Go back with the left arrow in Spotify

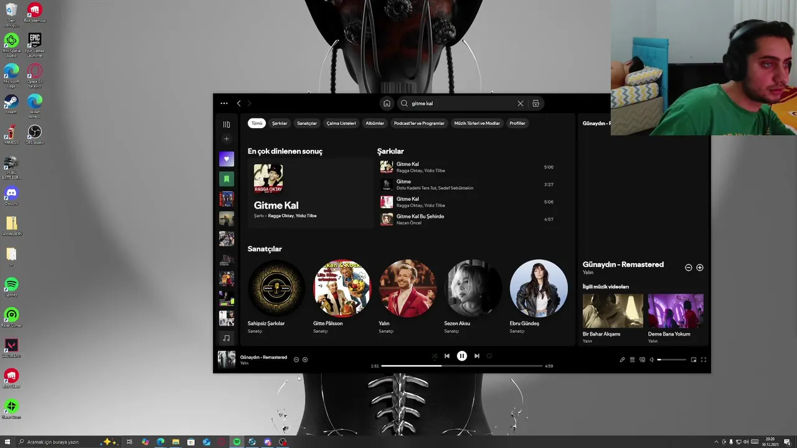tap(238, 103)
